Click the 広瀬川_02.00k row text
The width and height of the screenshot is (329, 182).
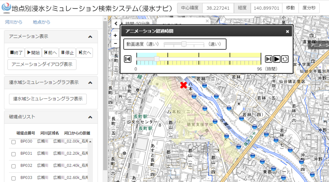coord(70,141)
